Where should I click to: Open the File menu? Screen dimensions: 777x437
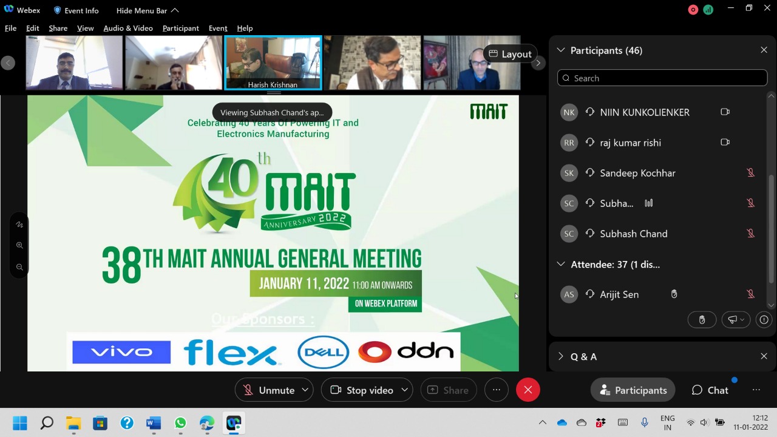(x=10, y=28)
